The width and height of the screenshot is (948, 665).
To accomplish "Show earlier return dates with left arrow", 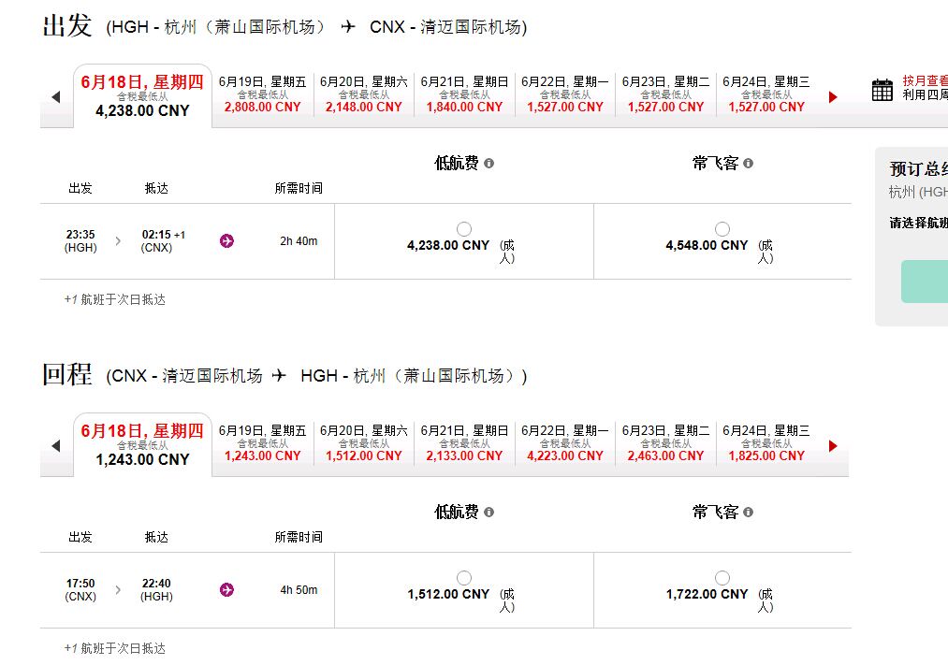I will (56, 446).
